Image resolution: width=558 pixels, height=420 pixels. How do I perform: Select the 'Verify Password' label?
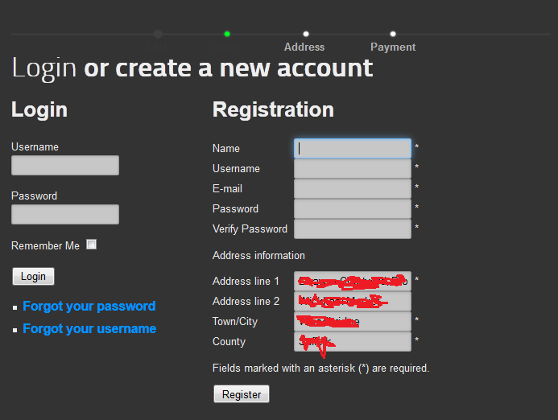250,229
